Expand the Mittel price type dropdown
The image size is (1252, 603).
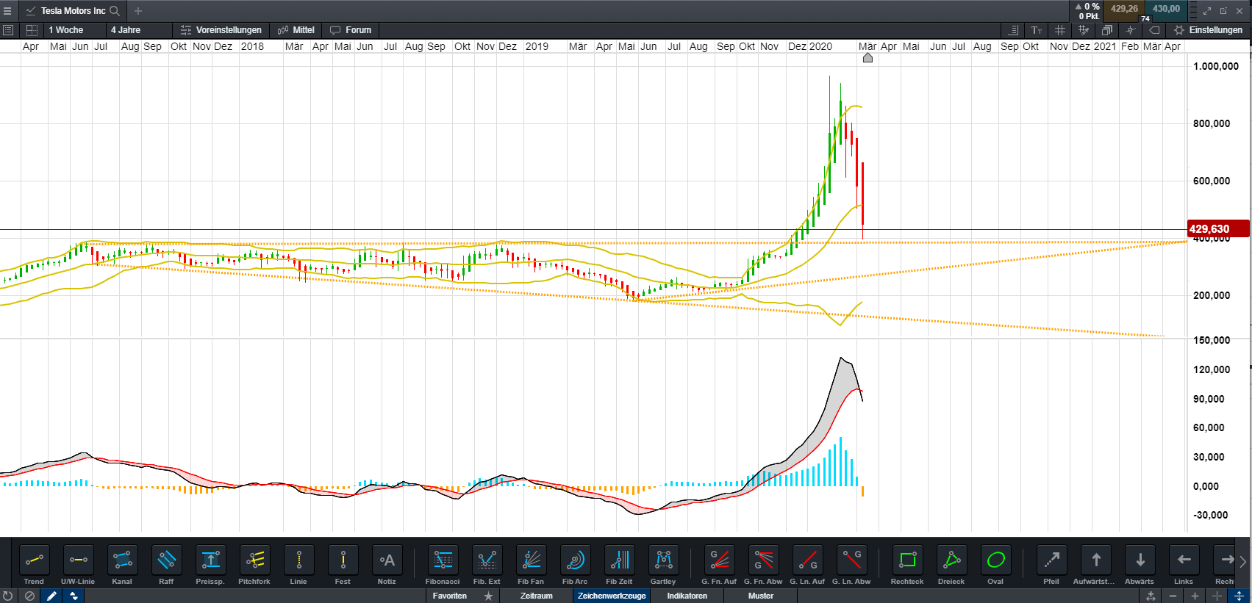296,30
